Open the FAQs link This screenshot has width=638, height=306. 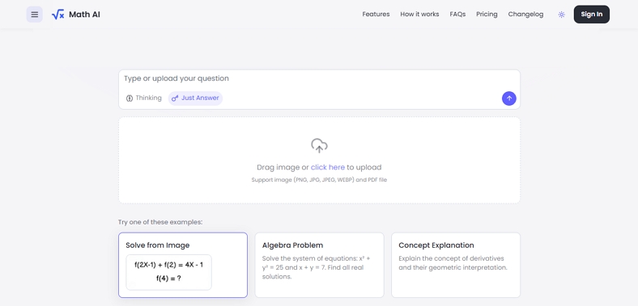(457, 15)
